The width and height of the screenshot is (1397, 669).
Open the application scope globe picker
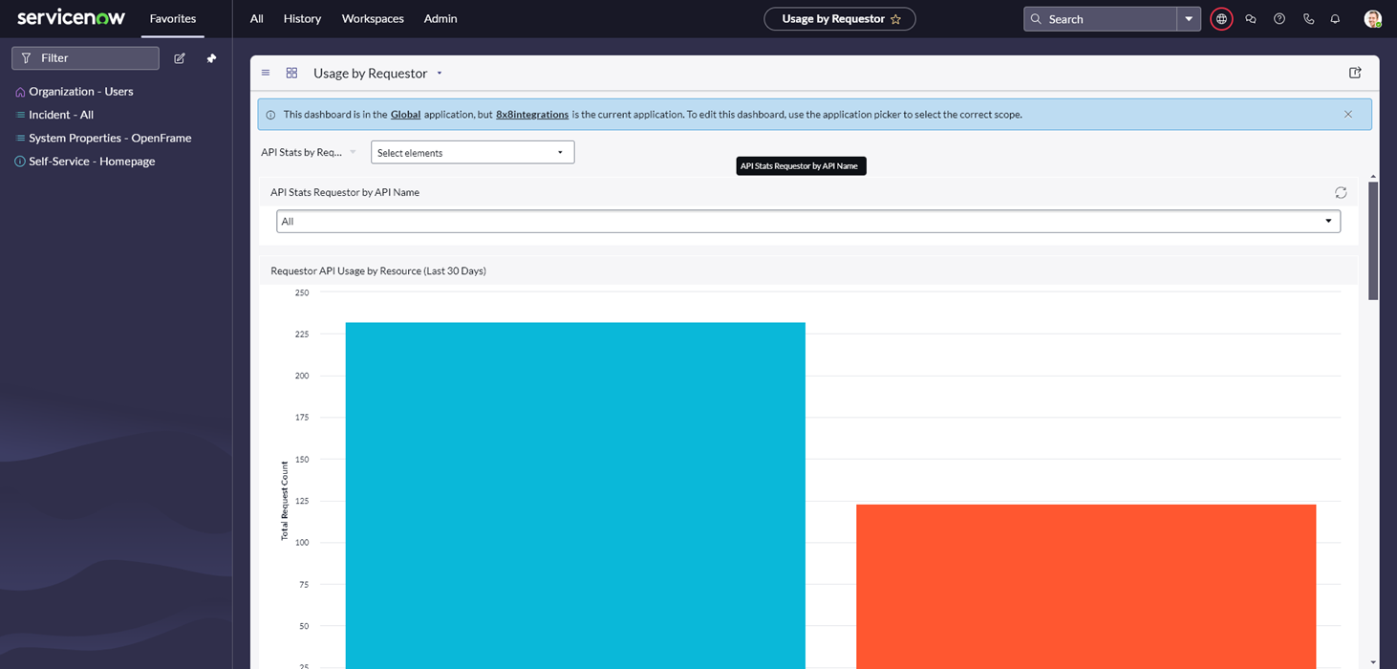[1221, 19]
